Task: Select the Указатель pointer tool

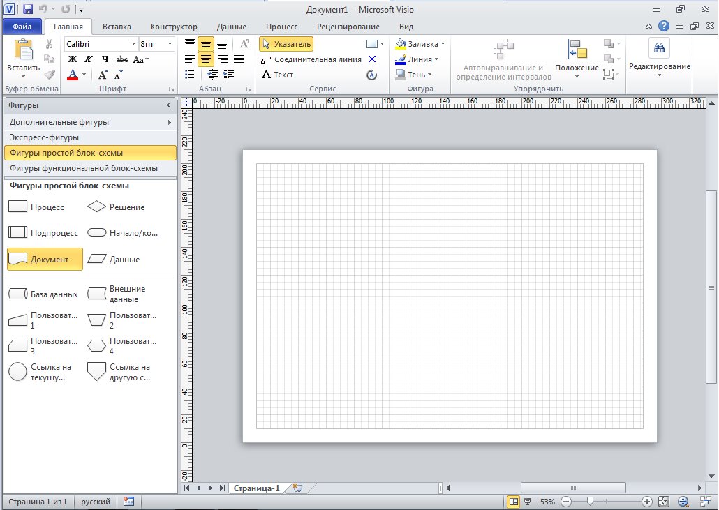Action: pyautogui.click(x=286, y=43)
